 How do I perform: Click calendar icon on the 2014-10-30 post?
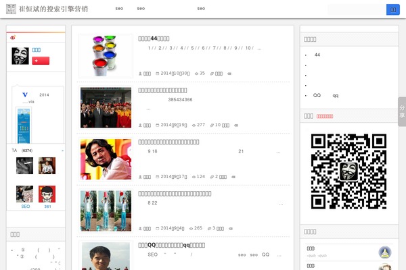click(157, 74)
